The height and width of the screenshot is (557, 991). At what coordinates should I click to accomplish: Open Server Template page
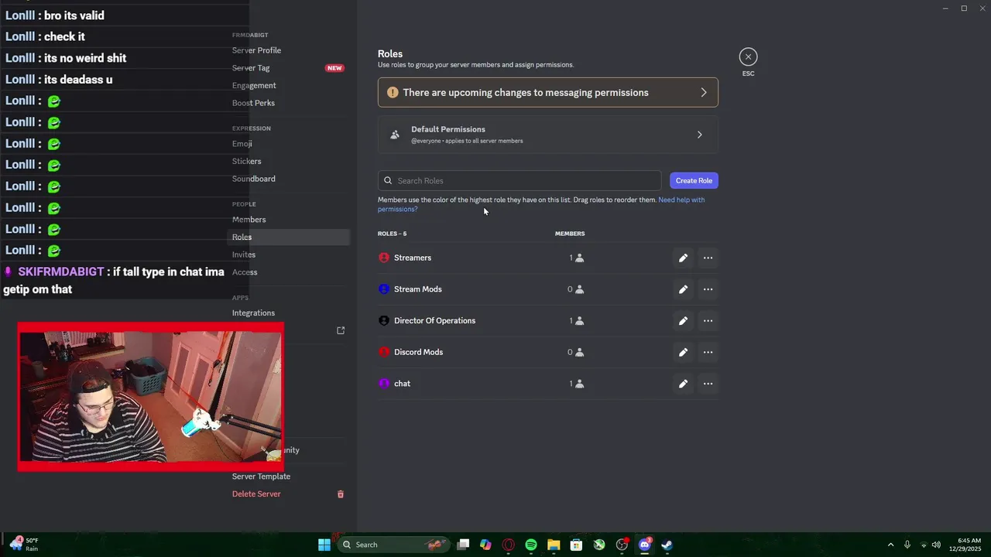click(261, 477)
